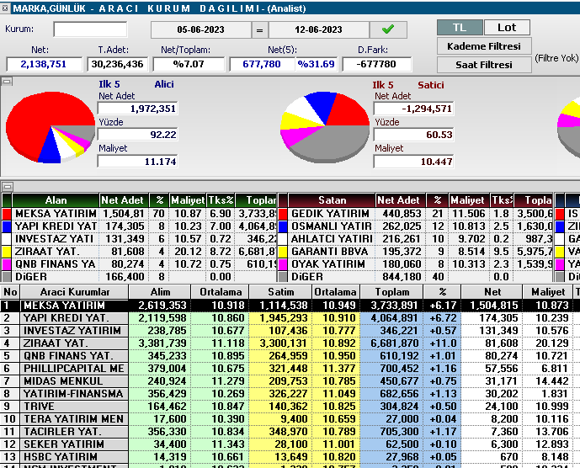Collapse the top buyers/sellers table panel
The height and width of the screenshot is (468, 580).
pos(7,186)
